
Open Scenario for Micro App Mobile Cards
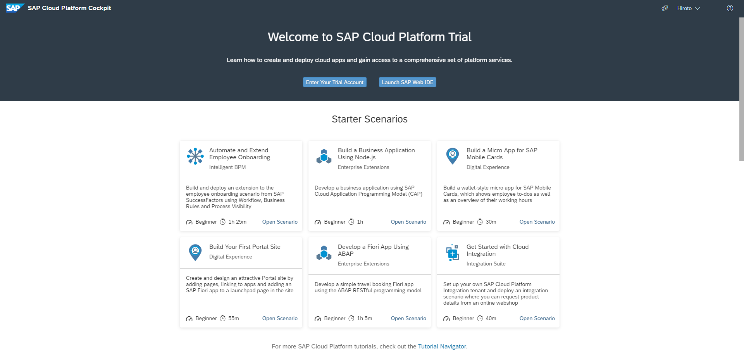[537, 222]
